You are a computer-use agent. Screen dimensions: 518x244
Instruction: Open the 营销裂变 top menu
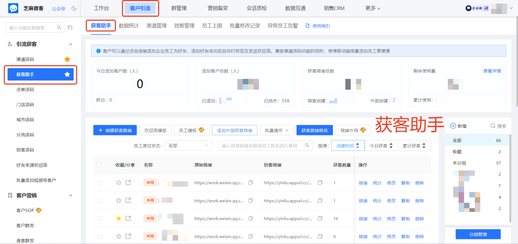coord(218,8)
